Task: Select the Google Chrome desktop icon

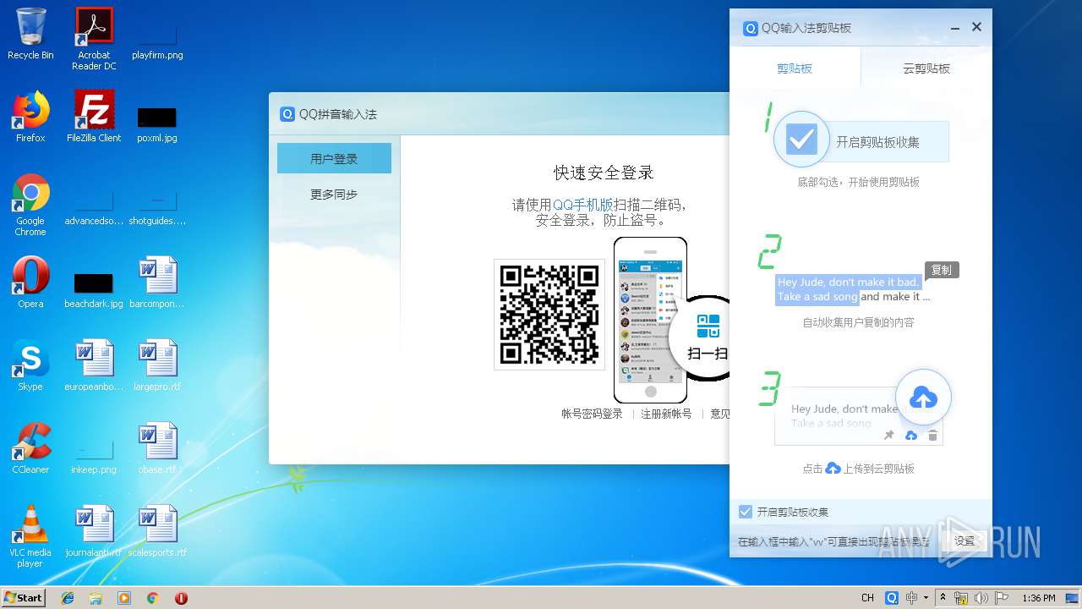Action: (30, 205)
